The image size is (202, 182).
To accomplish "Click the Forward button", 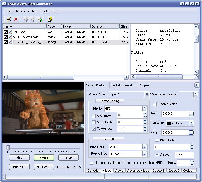I will pyautogui.click(x=19, y=167).
